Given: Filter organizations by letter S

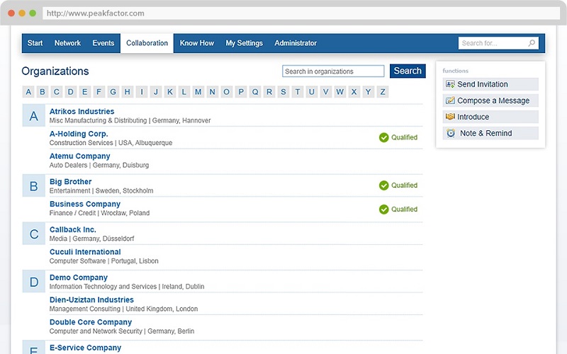Looking at the screenshot, I should point(283,92).
